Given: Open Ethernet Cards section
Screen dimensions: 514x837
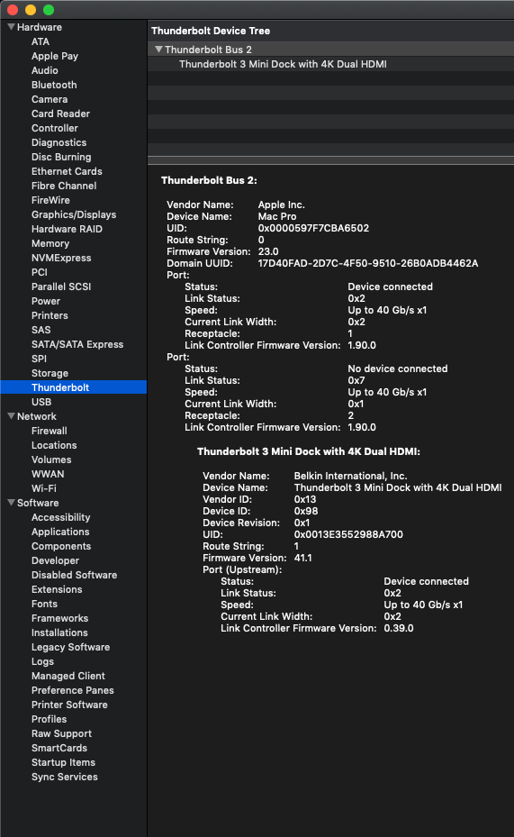Looking at the screenshot, I should pos(67,171).
